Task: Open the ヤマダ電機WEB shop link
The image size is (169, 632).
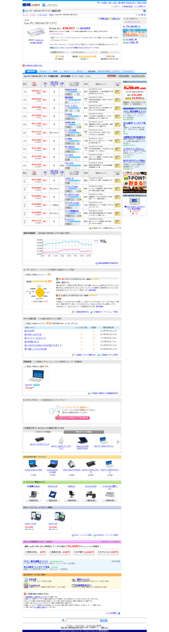Action: (x=71, y=211)
